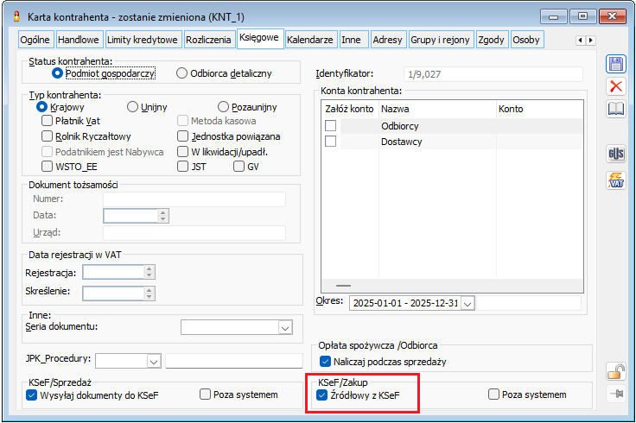Click the padlock icon
Screen dimensions: 636x423
pyautogui.click(x=615, y=372)
